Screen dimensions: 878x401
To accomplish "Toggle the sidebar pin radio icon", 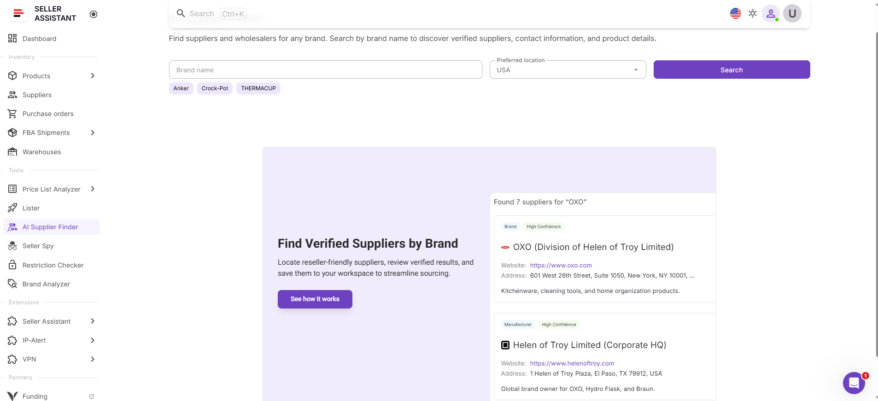I will [94, 14].
